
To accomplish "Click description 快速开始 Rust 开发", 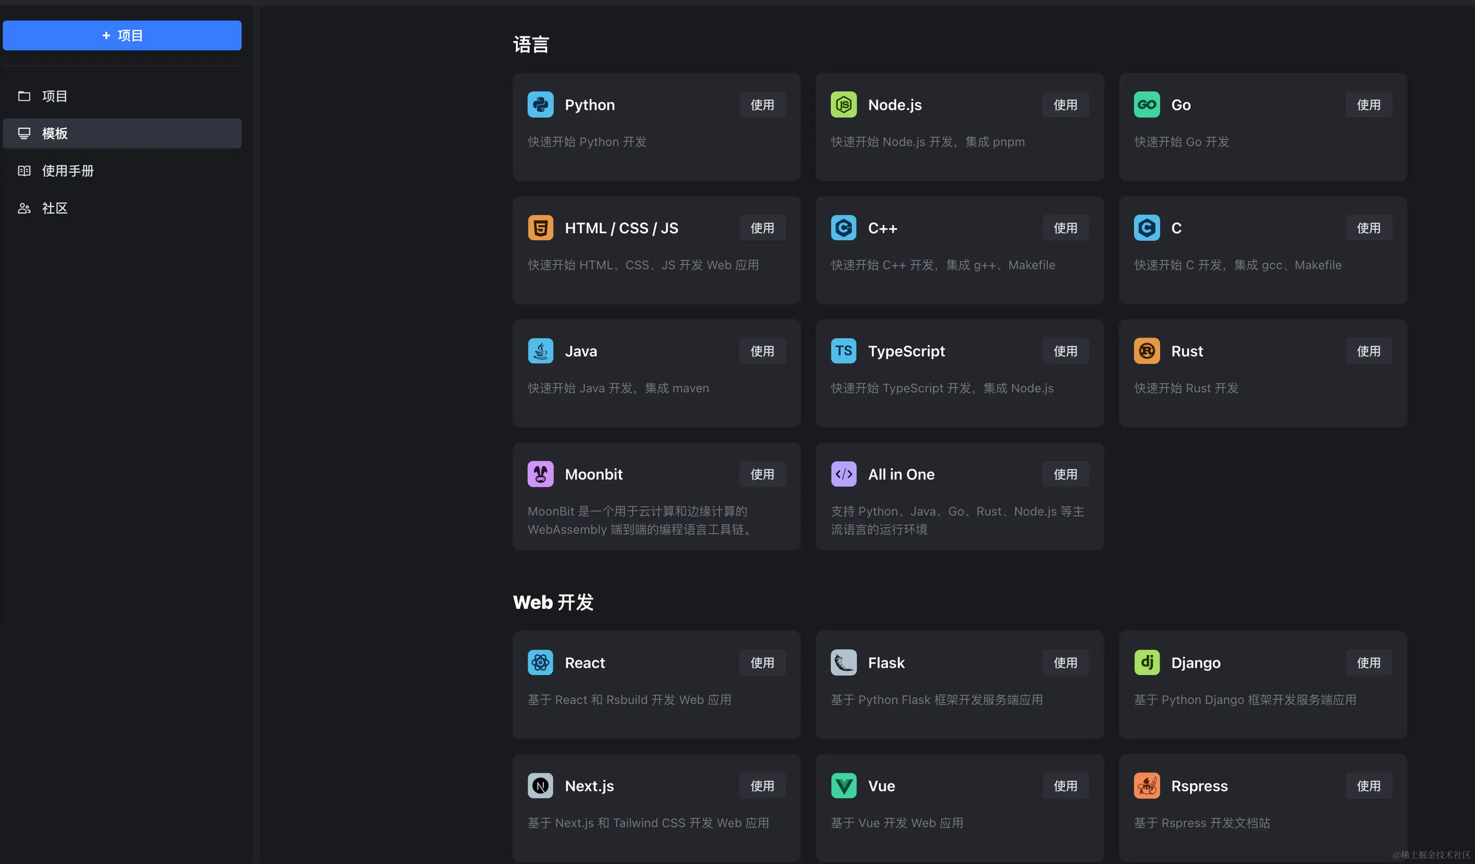I will pos(1186,388).
